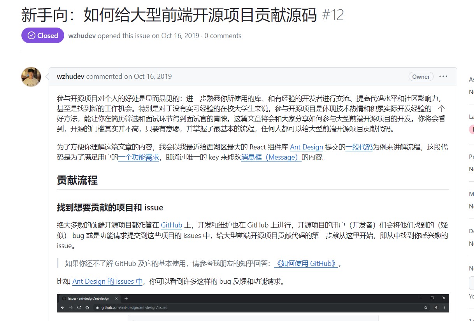Click the new tab plus in embedded browser screenshot
Screen dimensions: 474x321
(126, 298)
